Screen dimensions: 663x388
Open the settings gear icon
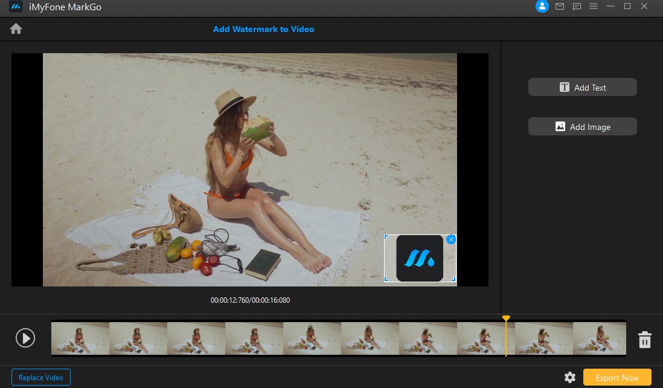pos(570,377)
